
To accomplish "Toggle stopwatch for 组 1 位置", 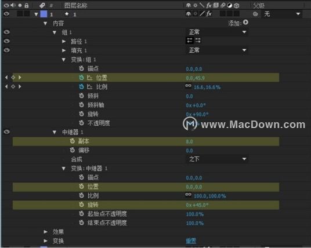I will [x=81, y=78].
